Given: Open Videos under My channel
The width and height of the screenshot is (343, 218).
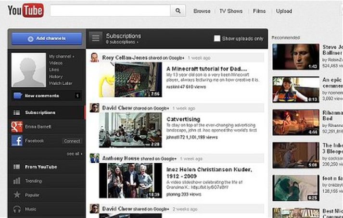Looking at the screenshot, I should (55, 63).
